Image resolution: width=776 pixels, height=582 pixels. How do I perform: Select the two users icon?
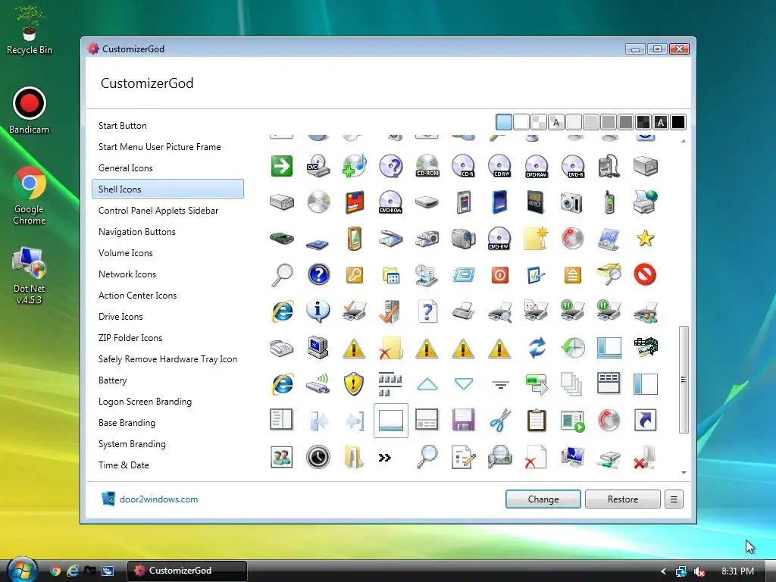coord(282,457)
